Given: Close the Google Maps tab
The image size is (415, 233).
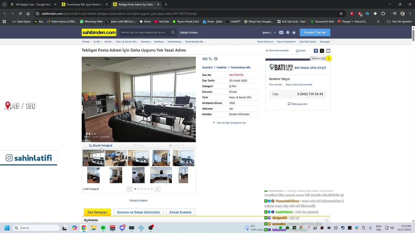Looking at the screenshot, I should (x=55, y=5).
